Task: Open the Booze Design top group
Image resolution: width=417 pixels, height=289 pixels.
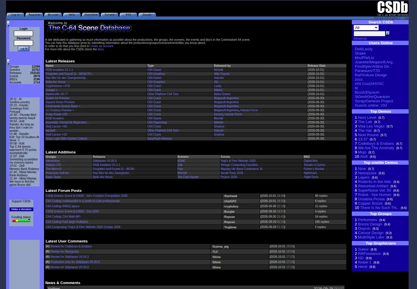Action: point(370,224)
